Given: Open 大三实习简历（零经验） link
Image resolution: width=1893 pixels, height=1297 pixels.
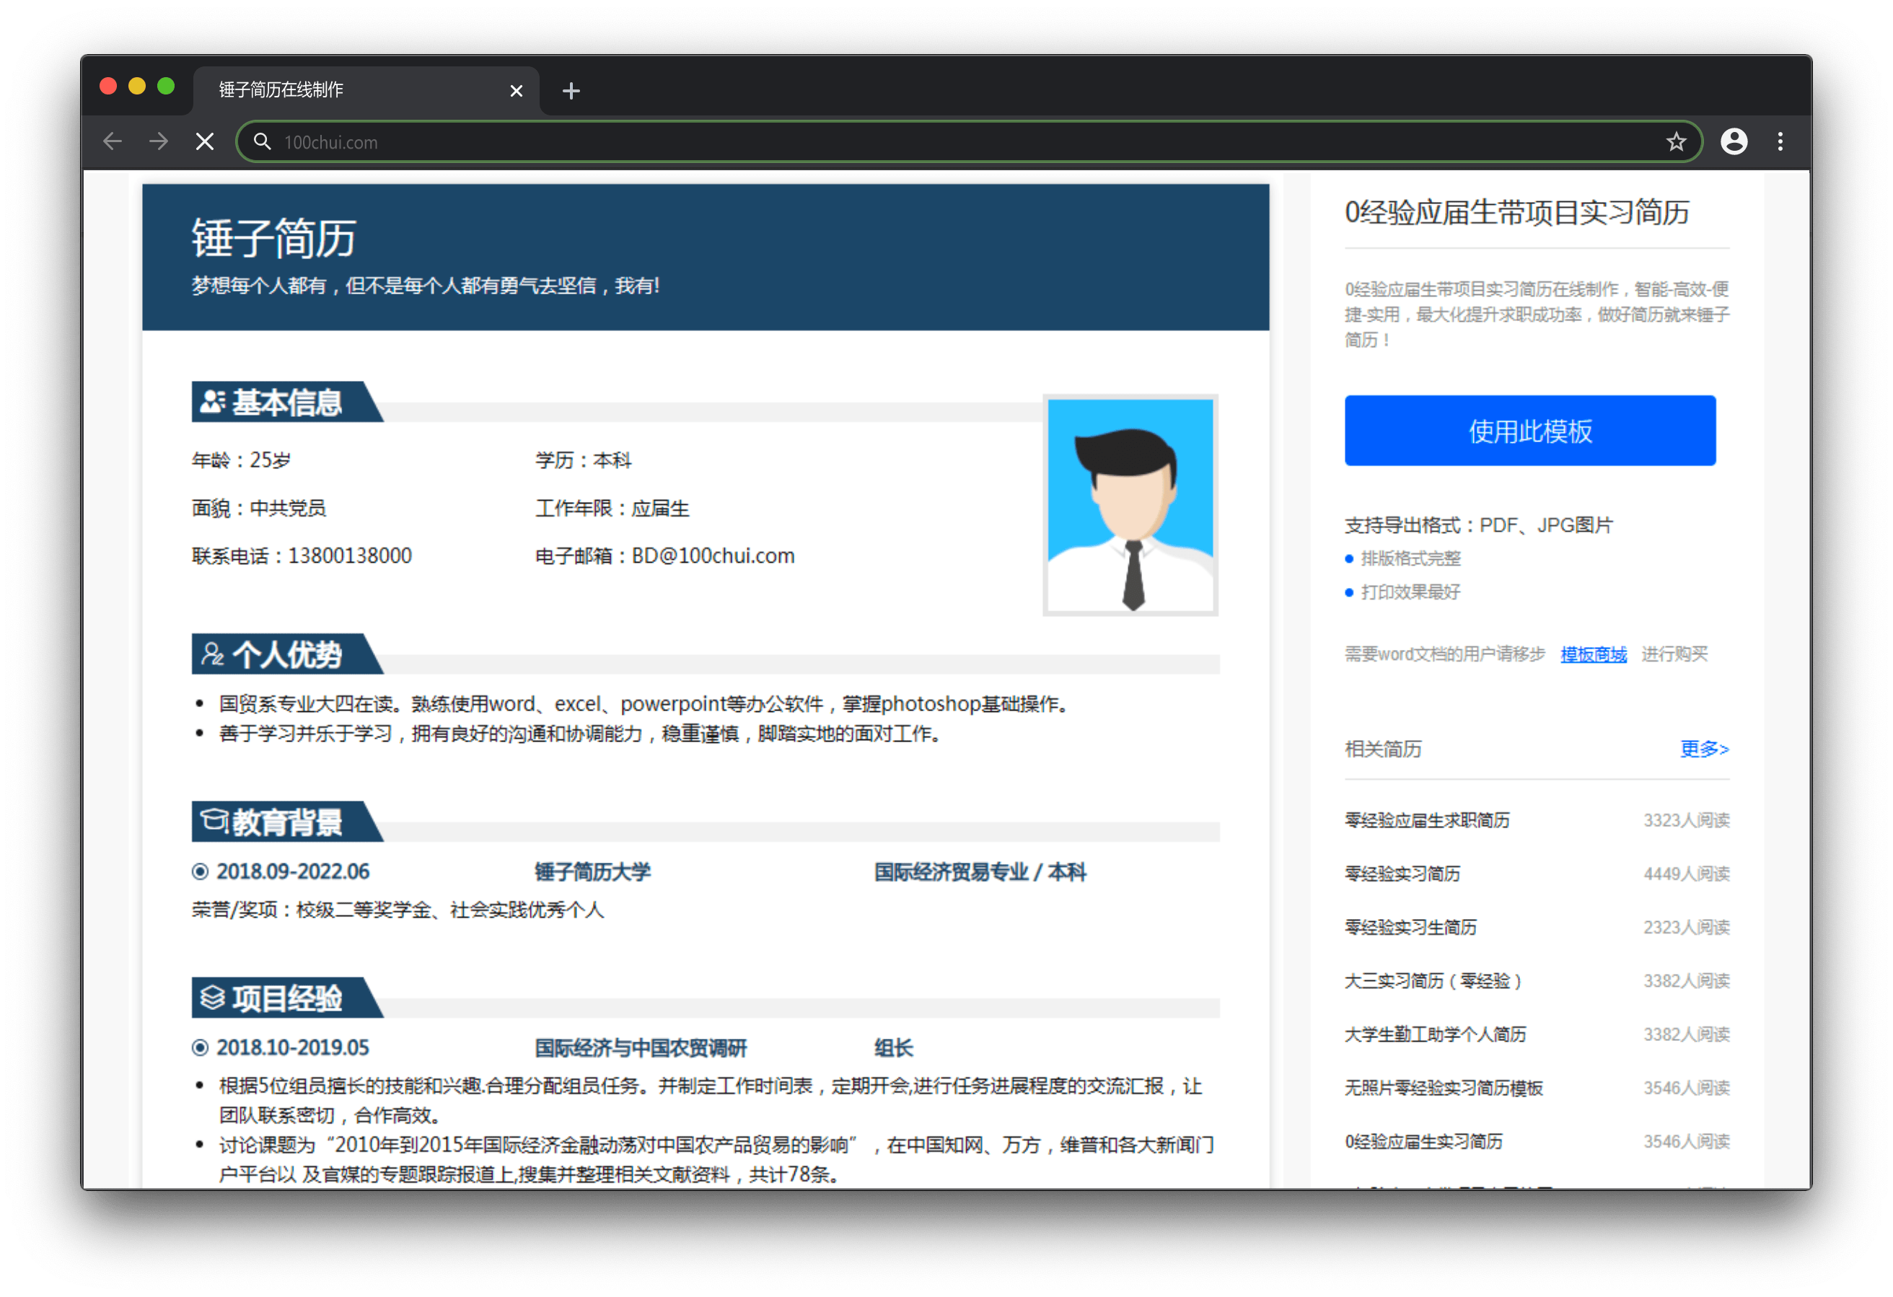Looking at the screenshot, I should click(1433, 981).
